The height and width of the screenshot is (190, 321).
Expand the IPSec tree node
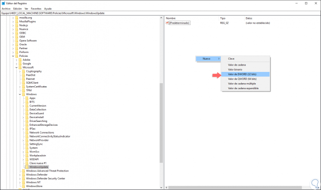(x=23, y=129)
